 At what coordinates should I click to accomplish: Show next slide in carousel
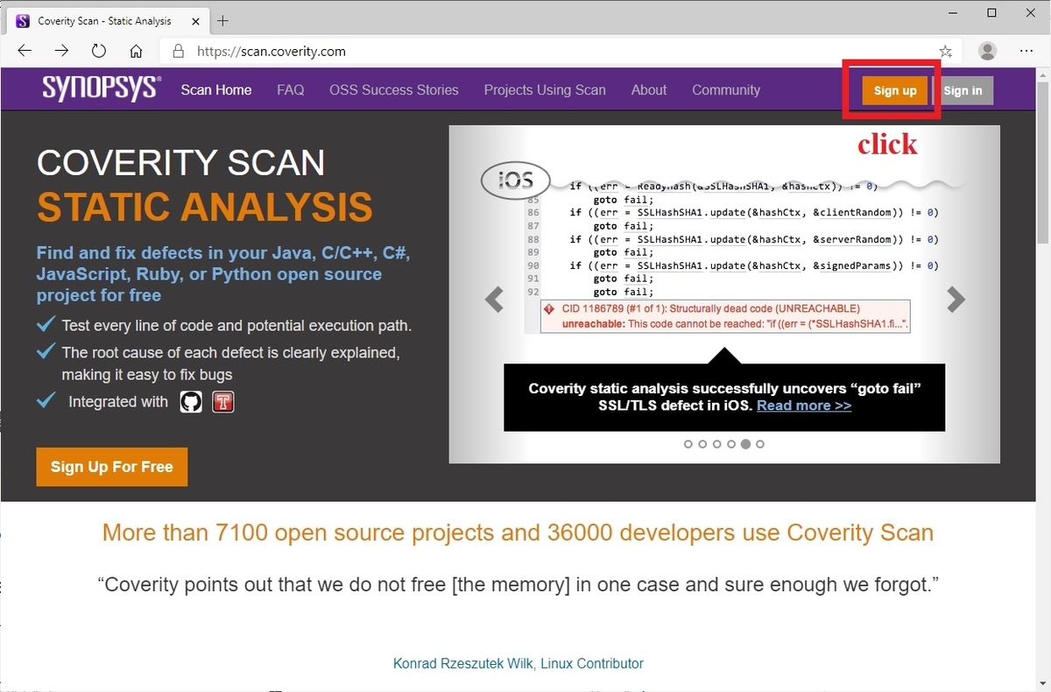click(956, 300)
